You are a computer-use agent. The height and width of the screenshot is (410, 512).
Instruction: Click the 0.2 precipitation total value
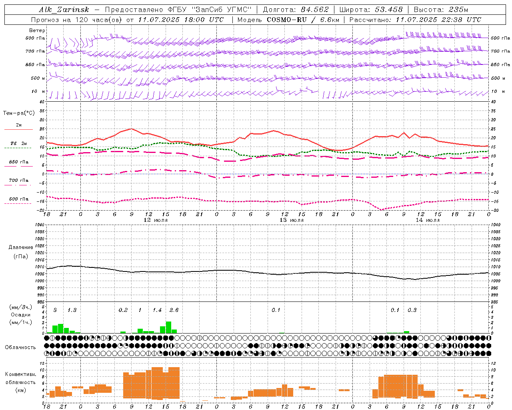point(123,310)
